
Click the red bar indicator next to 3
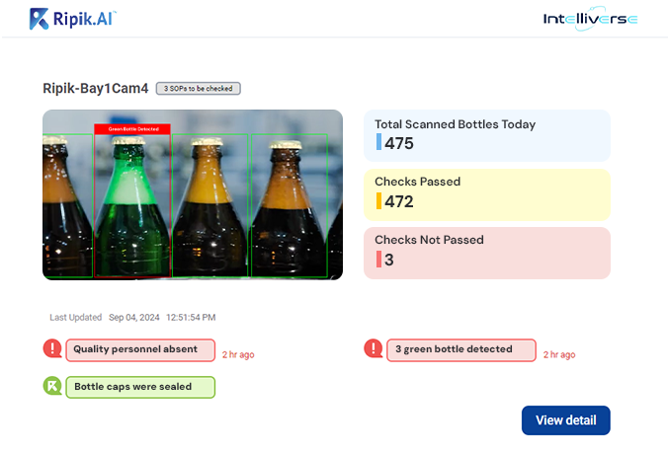(378, 260)
